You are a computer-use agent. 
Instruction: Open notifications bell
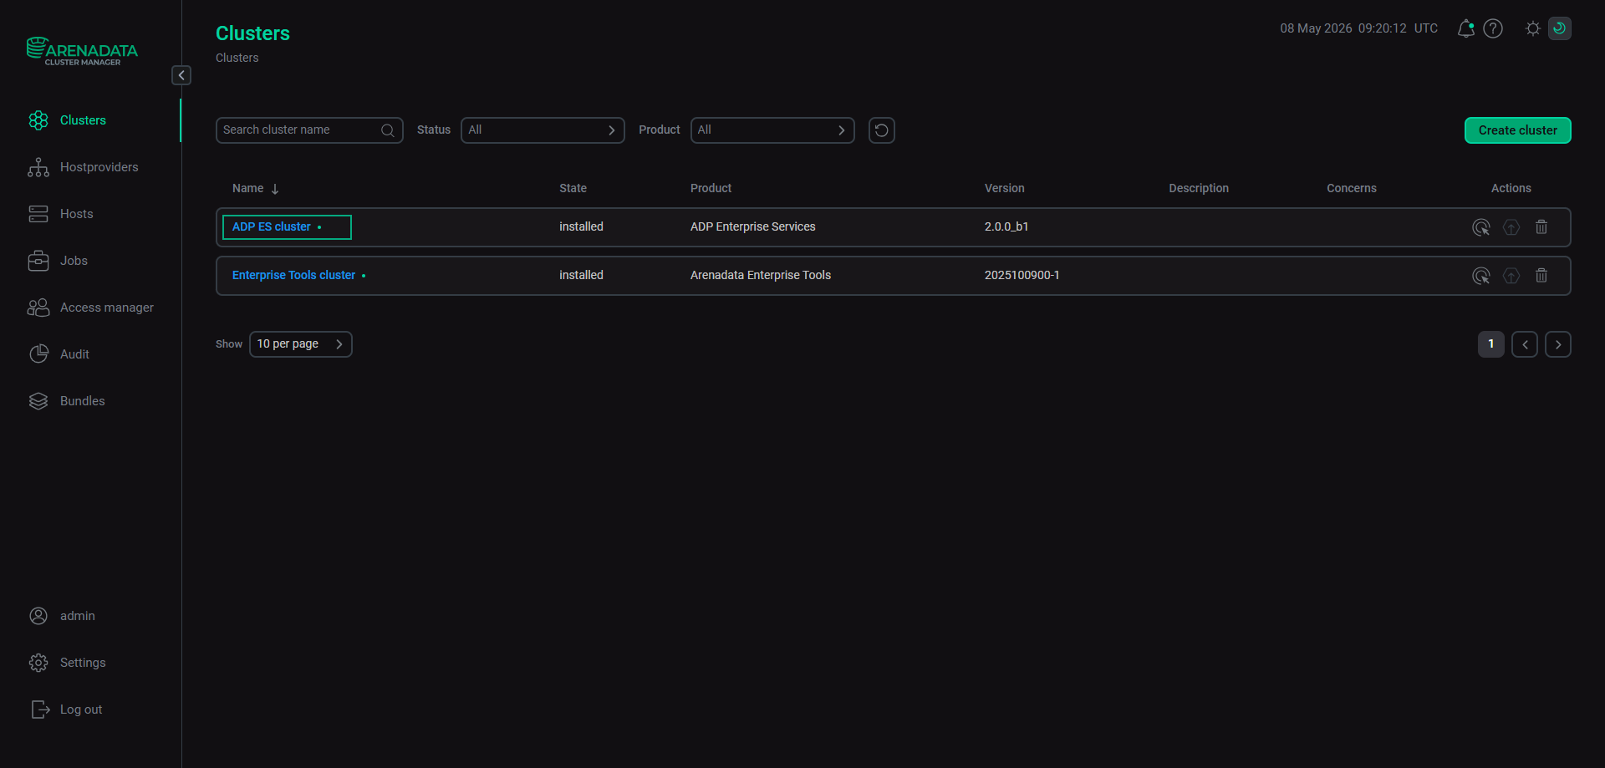point(1465,28)
